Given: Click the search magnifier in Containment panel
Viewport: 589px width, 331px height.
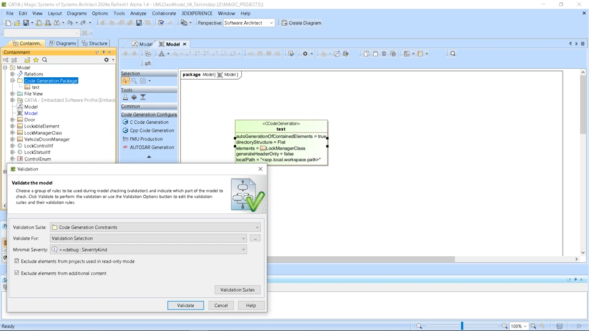Looking at the screenshot, I should tap(45, 59).
